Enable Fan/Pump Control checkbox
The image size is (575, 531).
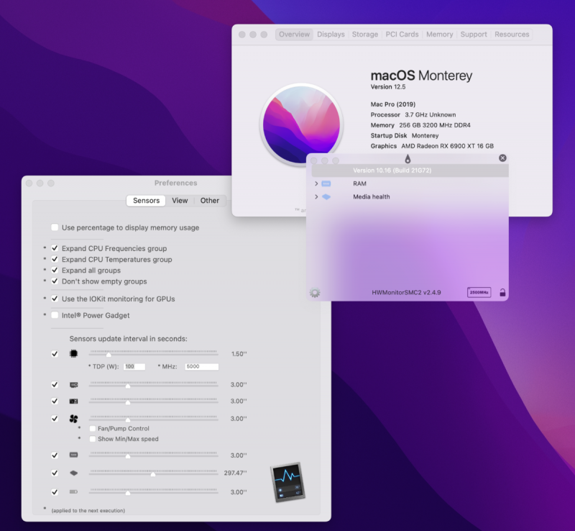(93, 429)
